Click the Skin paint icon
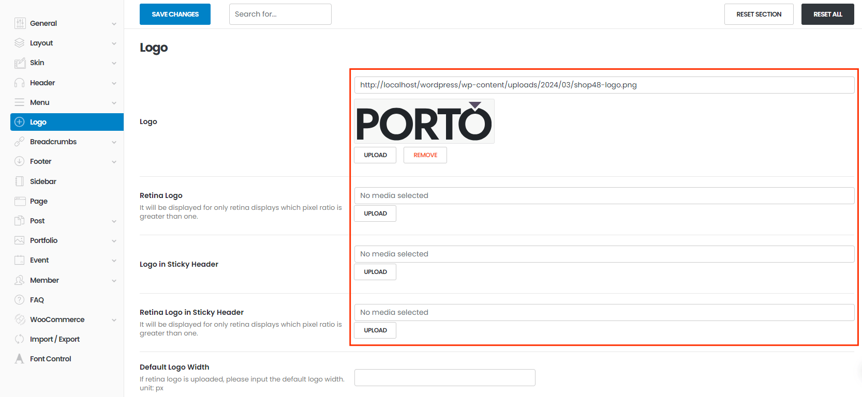 click(x=20, y=63)
